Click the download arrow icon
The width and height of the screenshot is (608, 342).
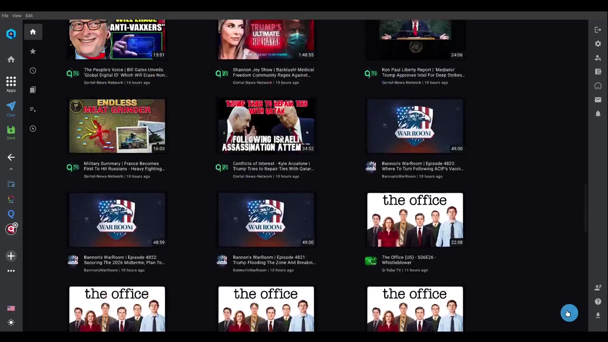(x=598, y=315)
